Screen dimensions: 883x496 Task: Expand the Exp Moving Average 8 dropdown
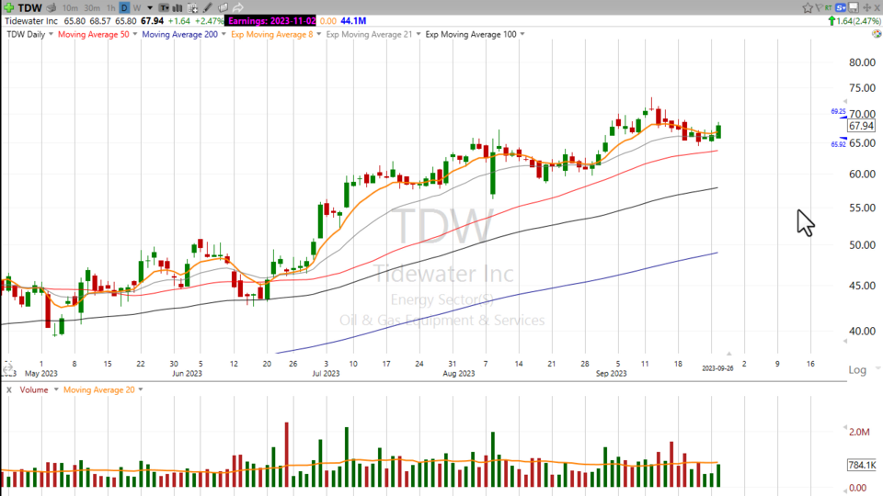pyautogui.click(x=319, y=34)
